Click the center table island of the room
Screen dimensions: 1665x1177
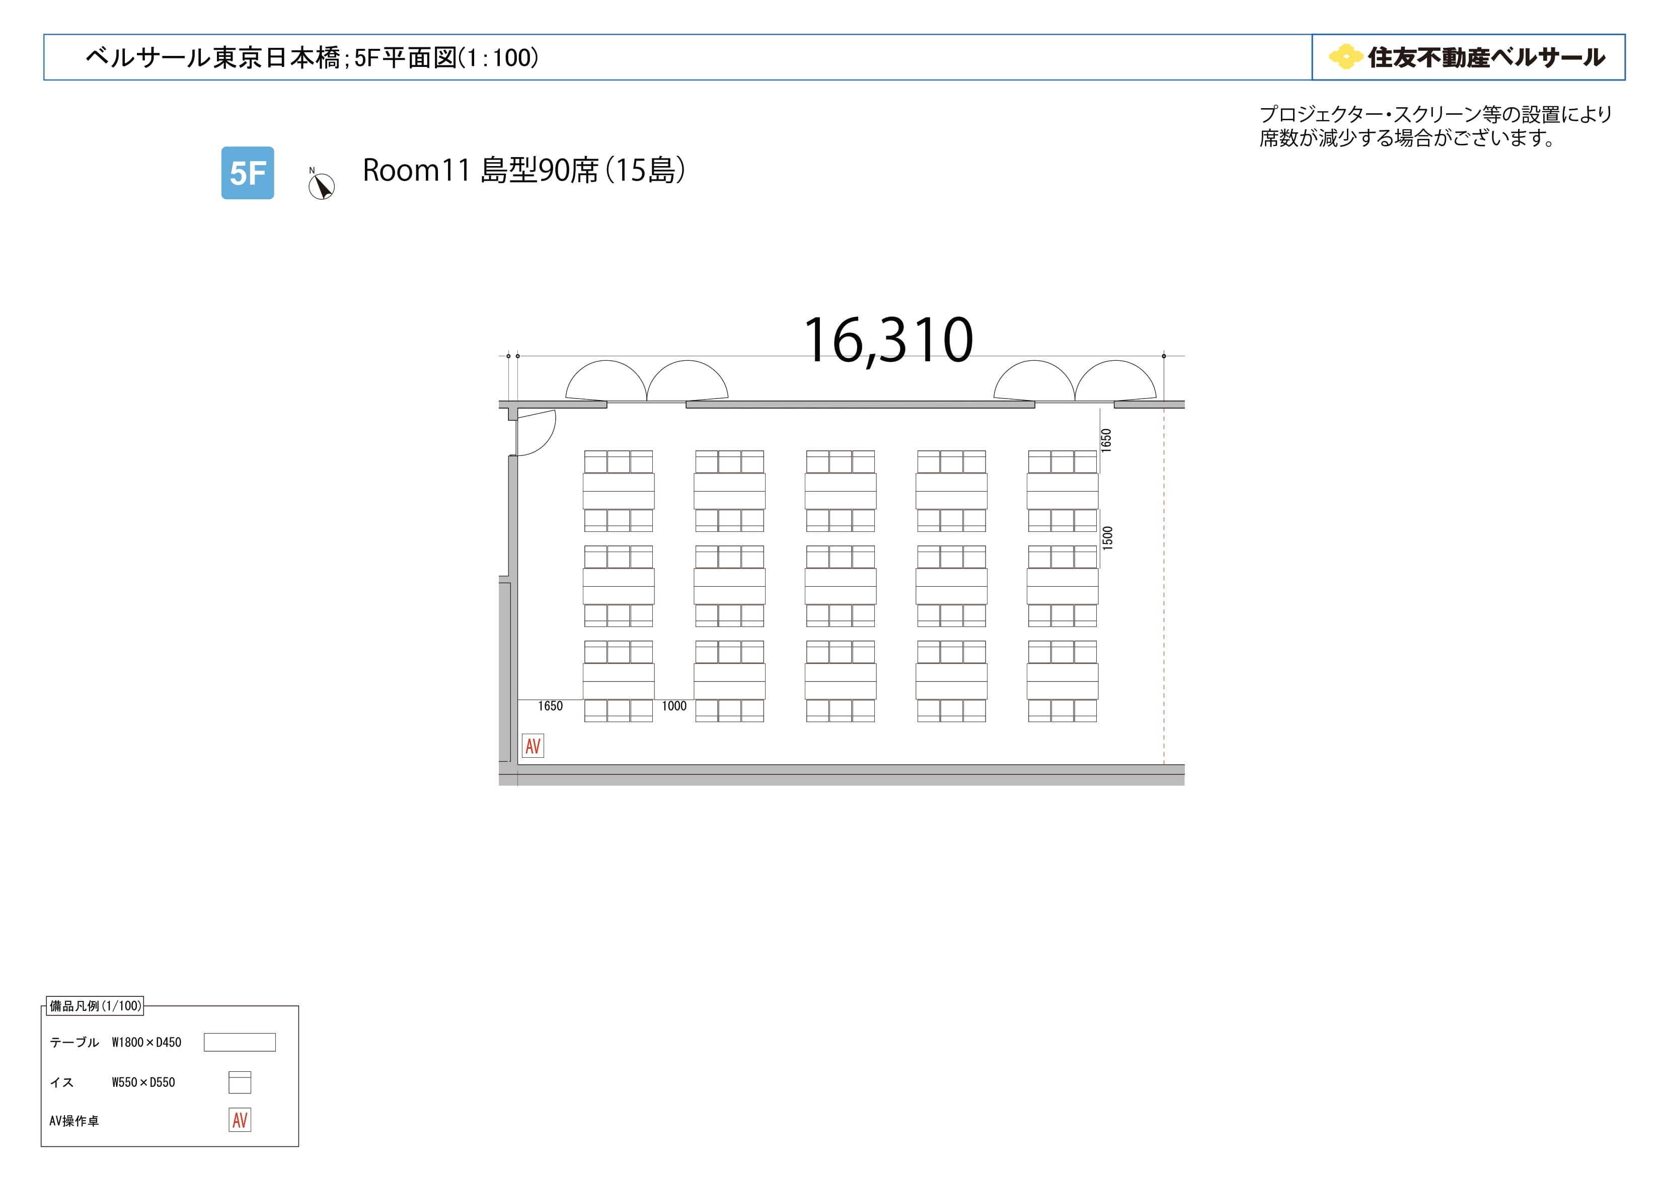841,586
